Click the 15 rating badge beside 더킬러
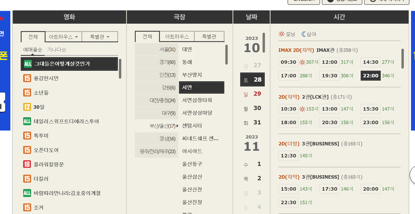Viewport: 415px width, 214px height. [x=27, y=179]
